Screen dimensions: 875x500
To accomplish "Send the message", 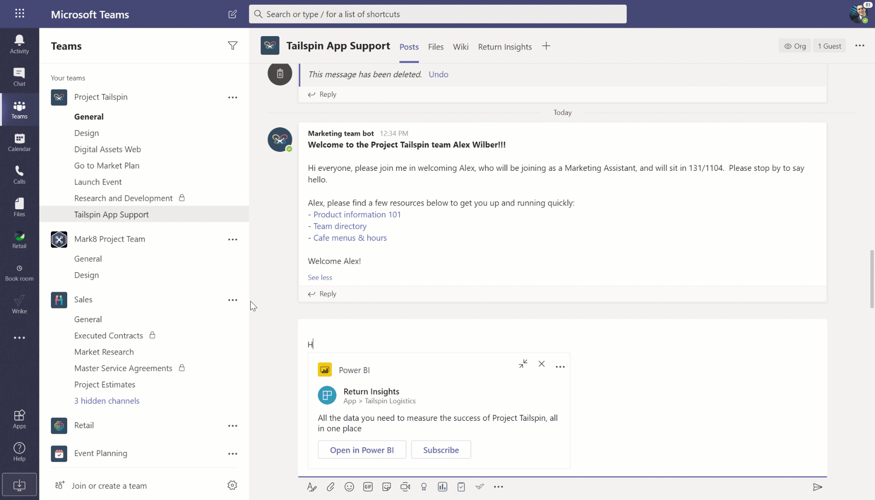I will 818,487.
